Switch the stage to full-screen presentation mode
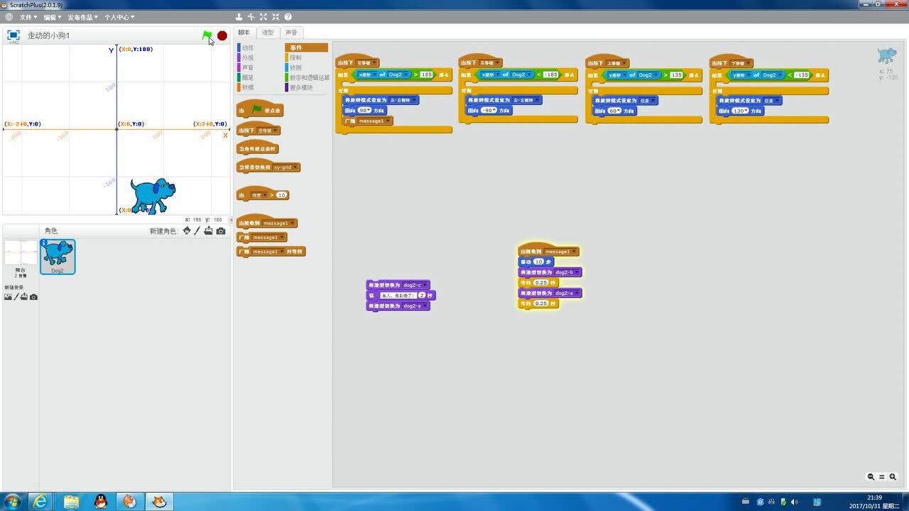The height and width of the screenshot is (511, 909). click(x=13, y=35)
